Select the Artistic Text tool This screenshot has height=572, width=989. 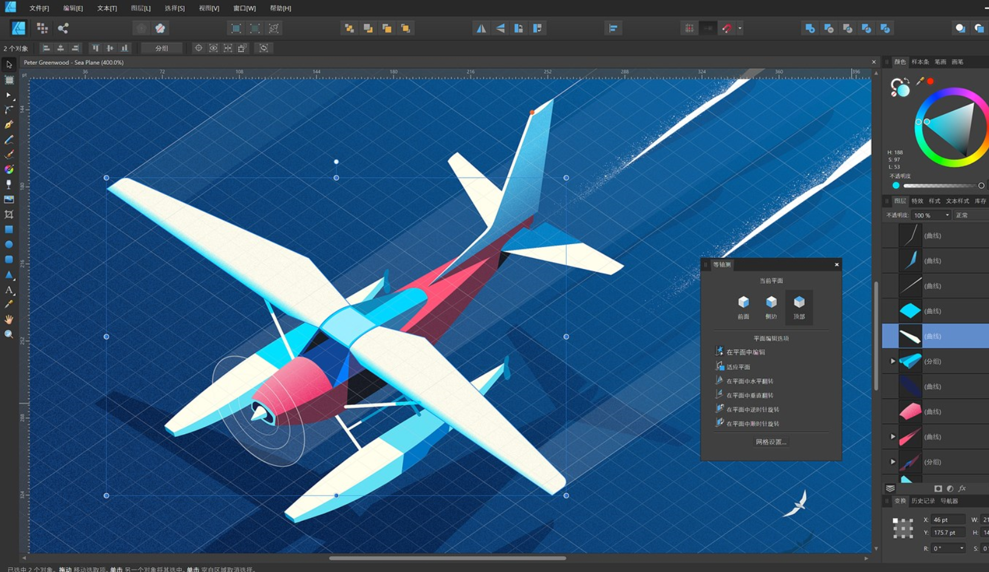pos(9,290)
